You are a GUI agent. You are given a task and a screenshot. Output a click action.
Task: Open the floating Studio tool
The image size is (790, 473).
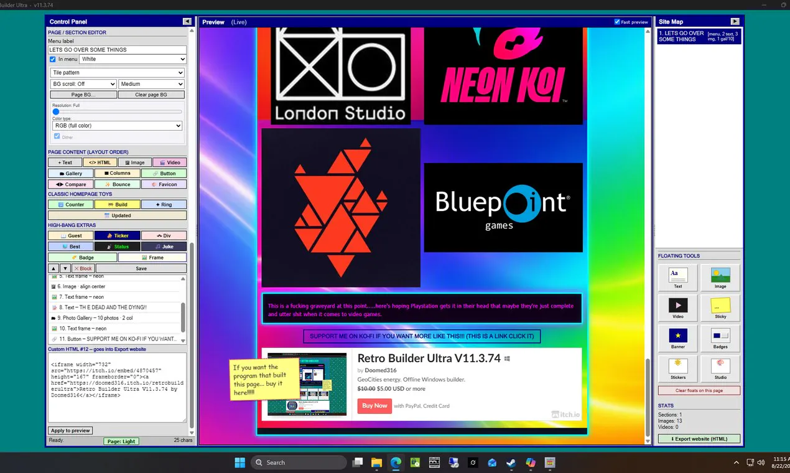(x=720, y=368)
